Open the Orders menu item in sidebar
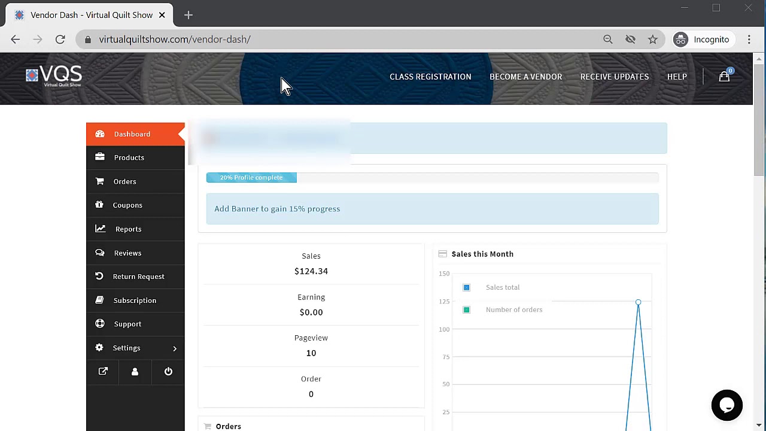This screenshot has width=766, height=431. (x=135, y=181)
